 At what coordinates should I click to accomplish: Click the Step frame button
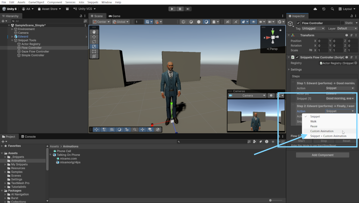coord(188,9)
